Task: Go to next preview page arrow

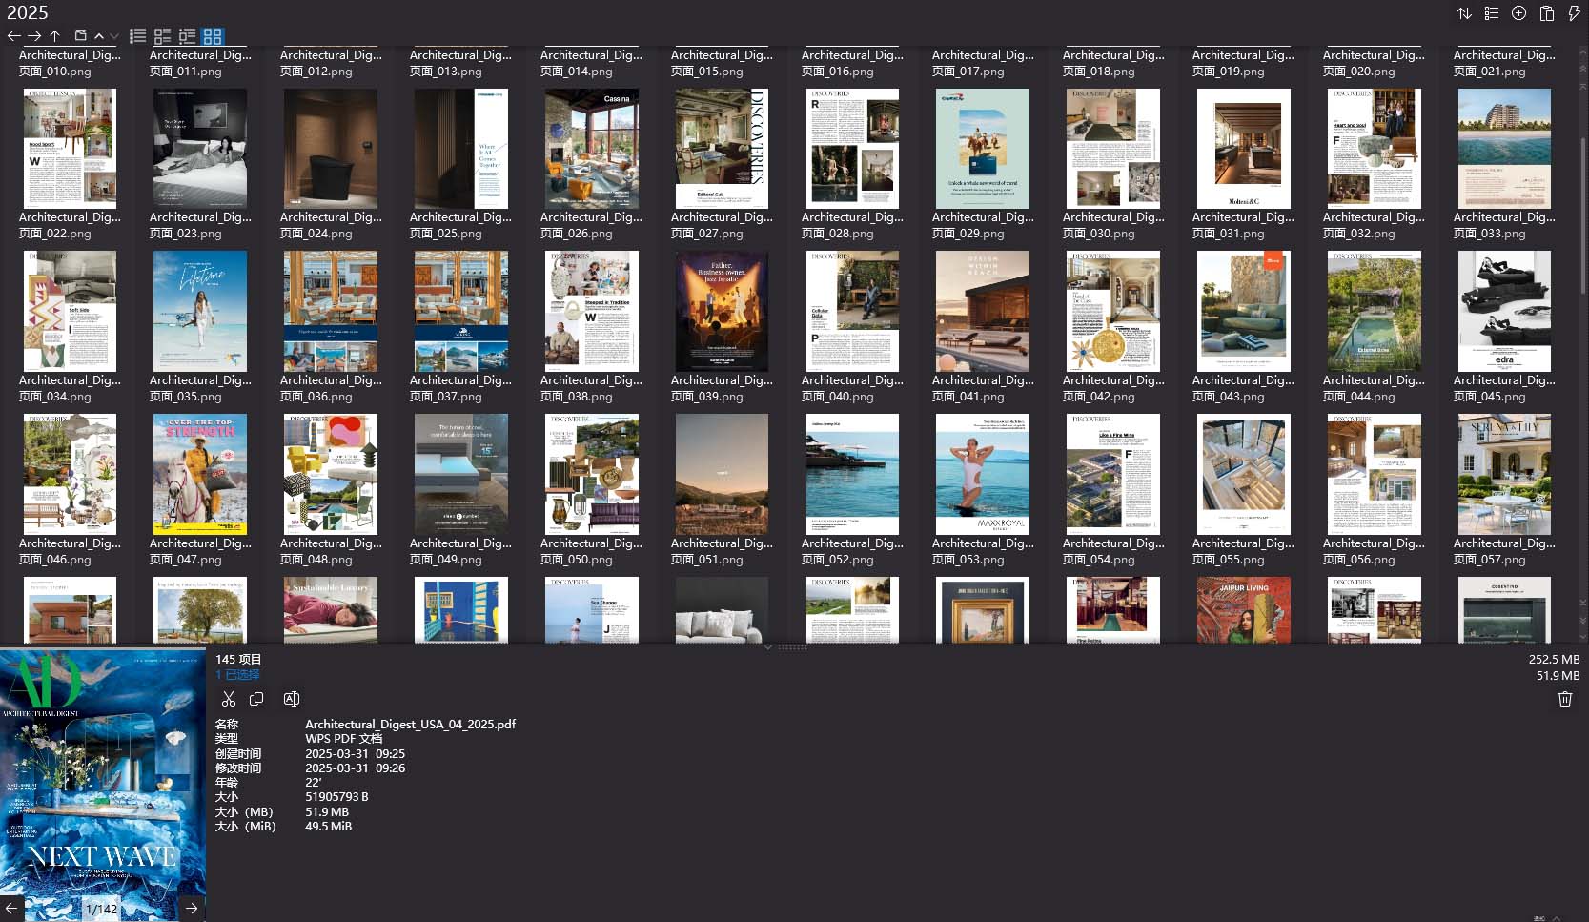Action: coord(191,908)
